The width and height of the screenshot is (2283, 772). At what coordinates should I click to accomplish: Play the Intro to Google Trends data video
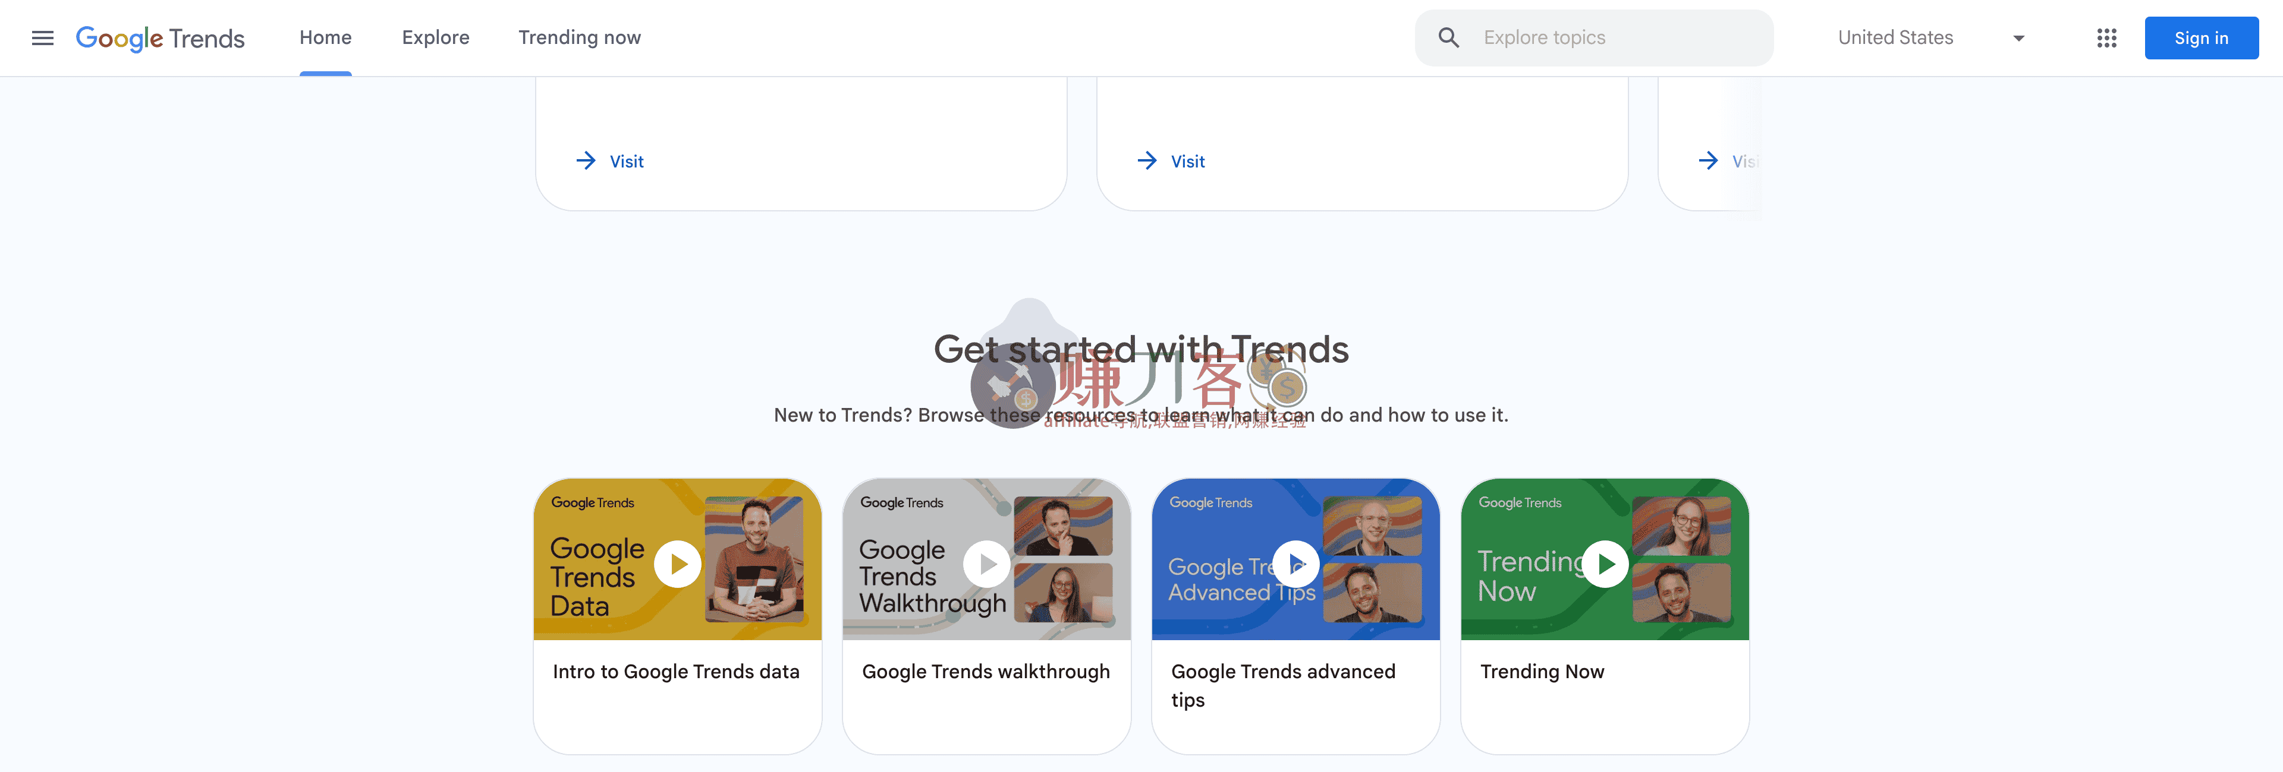(677, 563)
